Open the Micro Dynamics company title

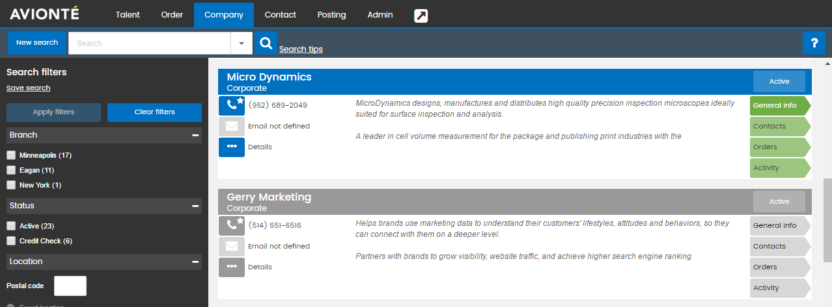tap(269, 77)
